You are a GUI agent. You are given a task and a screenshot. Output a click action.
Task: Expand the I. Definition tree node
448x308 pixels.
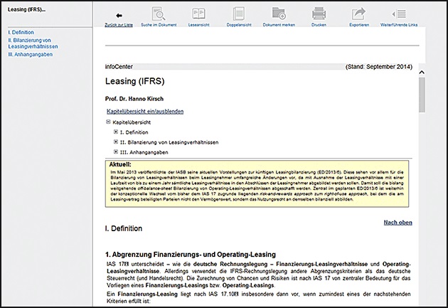click(x=116, y=132)
